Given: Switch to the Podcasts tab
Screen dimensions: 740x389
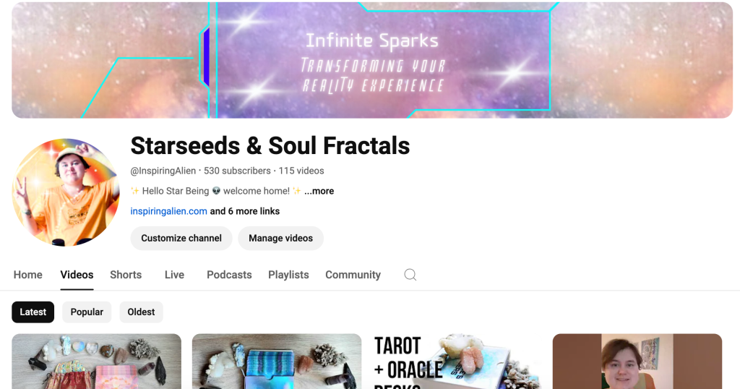Looking at the screenshot, I should (x=229, y=275).
